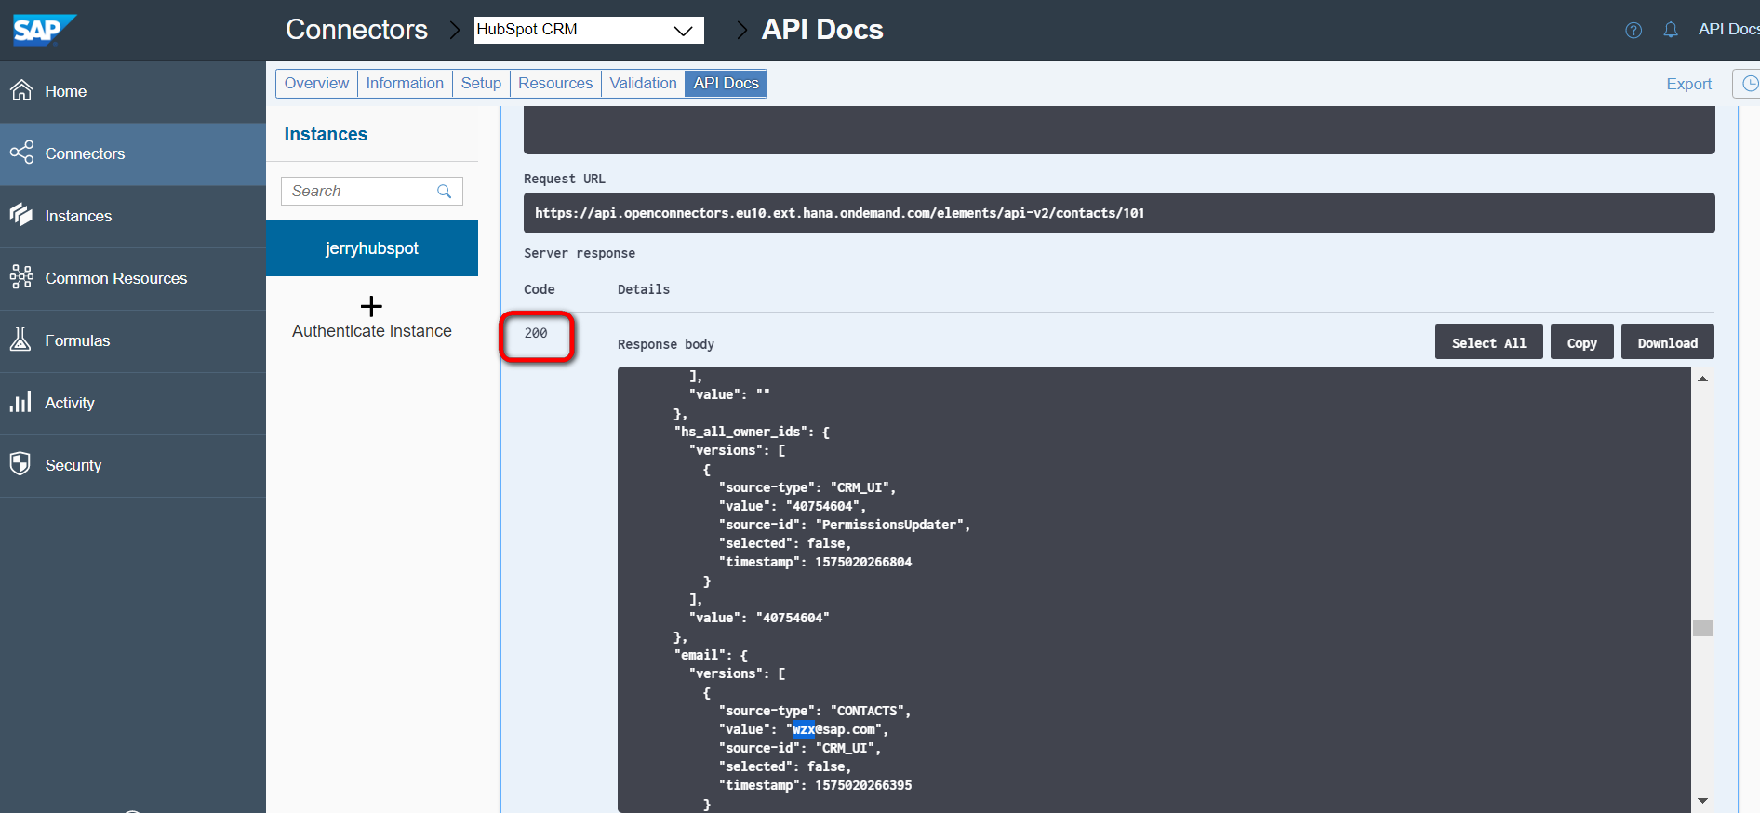Switch to the Information tab
Image resolution: width=1760 pixels, height=813 pixels.
[x=405, y=83]
